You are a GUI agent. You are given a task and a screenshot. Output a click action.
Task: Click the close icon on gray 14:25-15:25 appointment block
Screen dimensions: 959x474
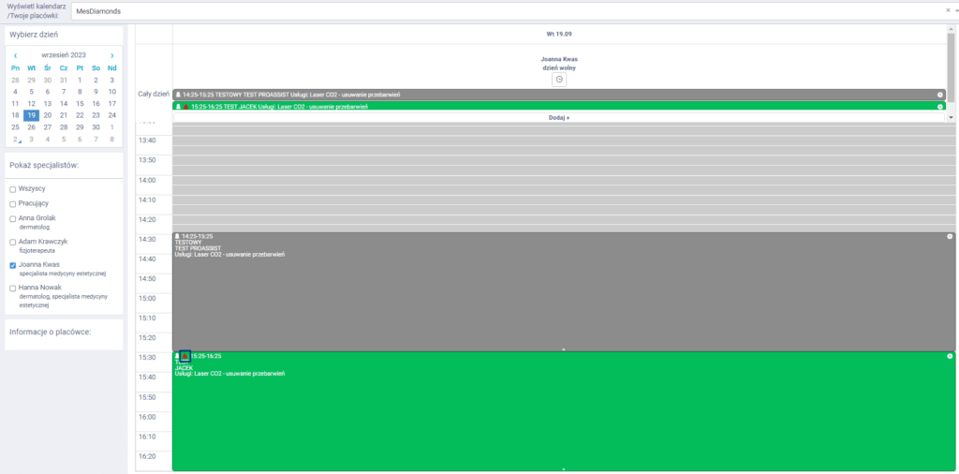(x=949, y=236)
